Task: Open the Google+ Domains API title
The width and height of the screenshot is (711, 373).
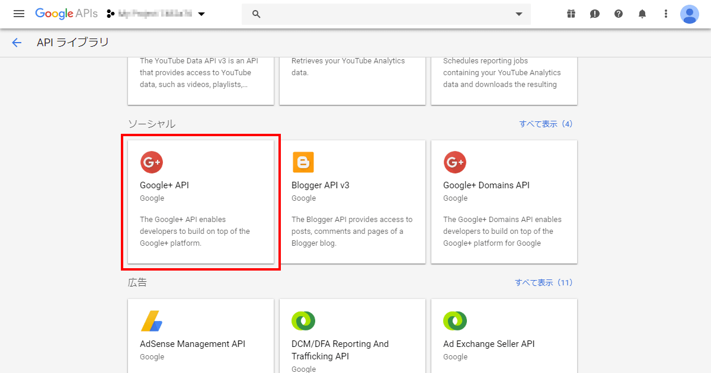Action: click(486, 185)
